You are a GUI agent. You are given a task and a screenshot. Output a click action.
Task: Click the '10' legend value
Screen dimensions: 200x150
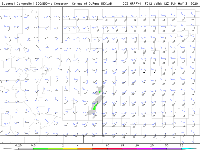coord(107,145)
